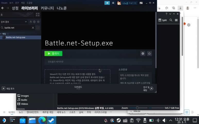Click the file manager down chevron
Screen dimensions: 199x124
click(x=170, y=14)
